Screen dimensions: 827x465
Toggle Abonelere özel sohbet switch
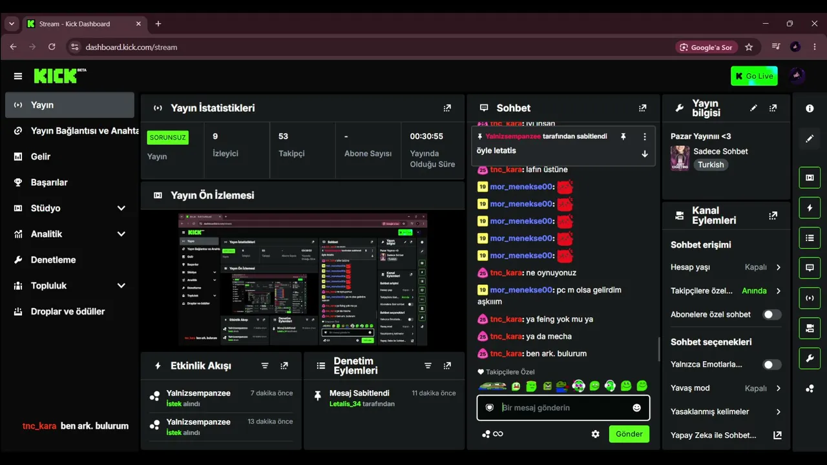772,315
